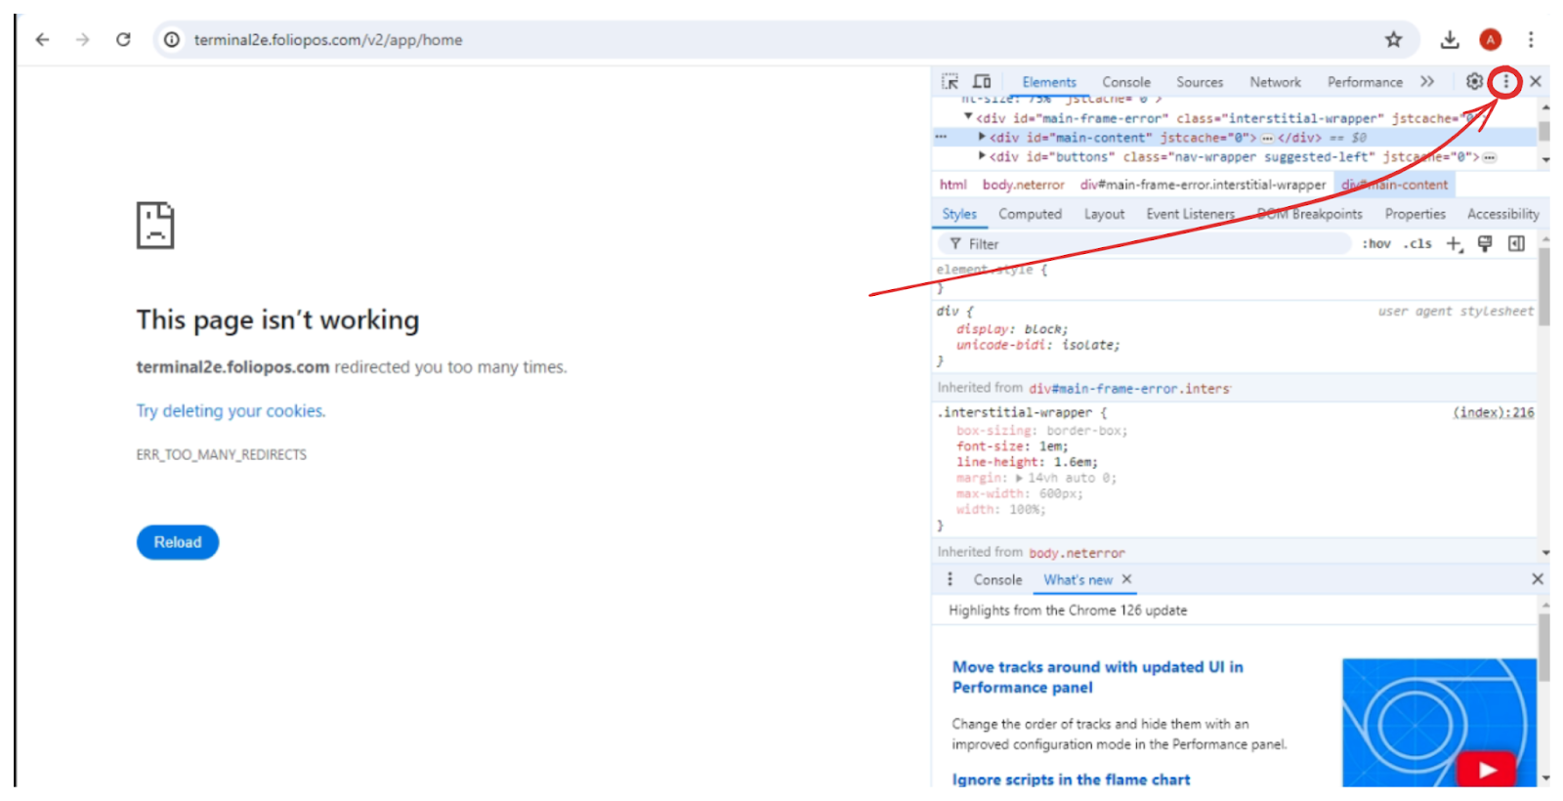Close the DevTools panel
The image size is (1563, 801).
(x=1536, y=82)
